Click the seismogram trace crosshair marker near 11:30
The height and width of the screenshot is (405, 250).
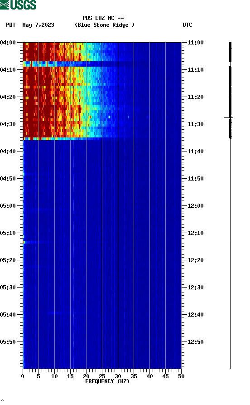[x=229, y=118]
